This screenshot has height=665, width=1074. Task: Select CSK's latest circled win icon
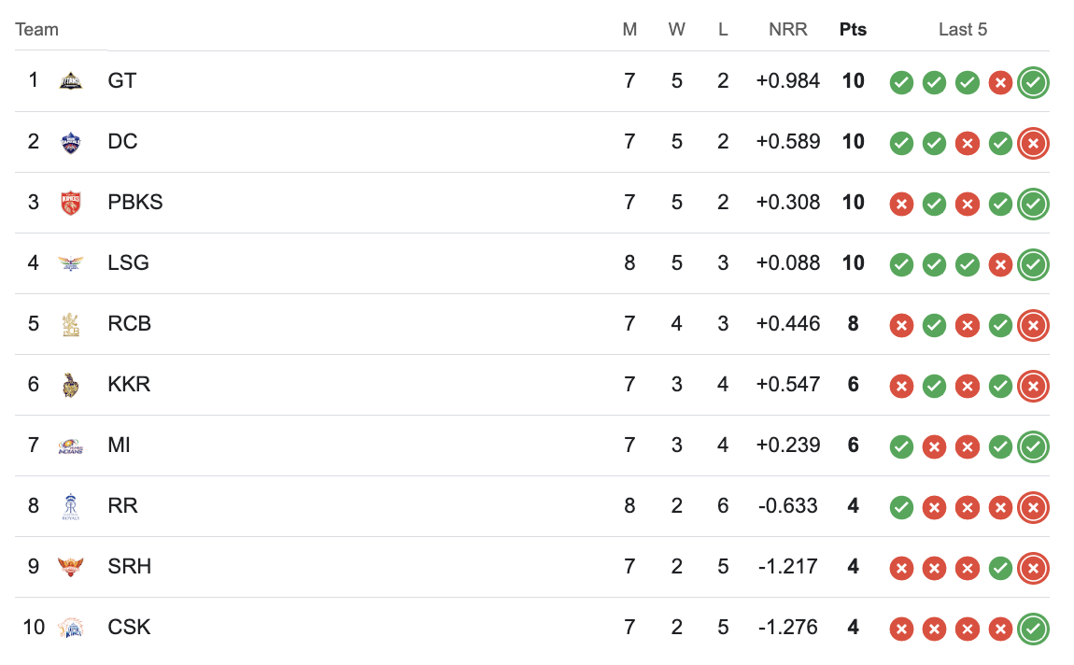(x=1034, y=629)
